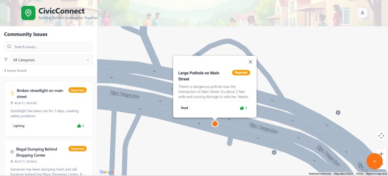This screenshot has height=176, width=388.
Task: Click the streetlight description text
Action: (x=45, y=113)
